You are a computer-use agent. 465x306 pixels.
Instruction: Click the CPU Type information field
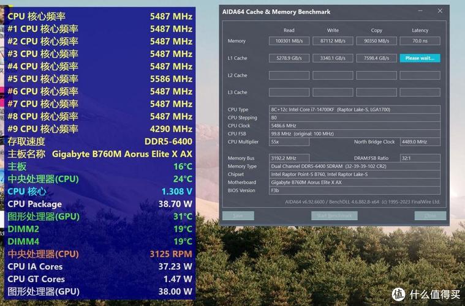point(355,110)
